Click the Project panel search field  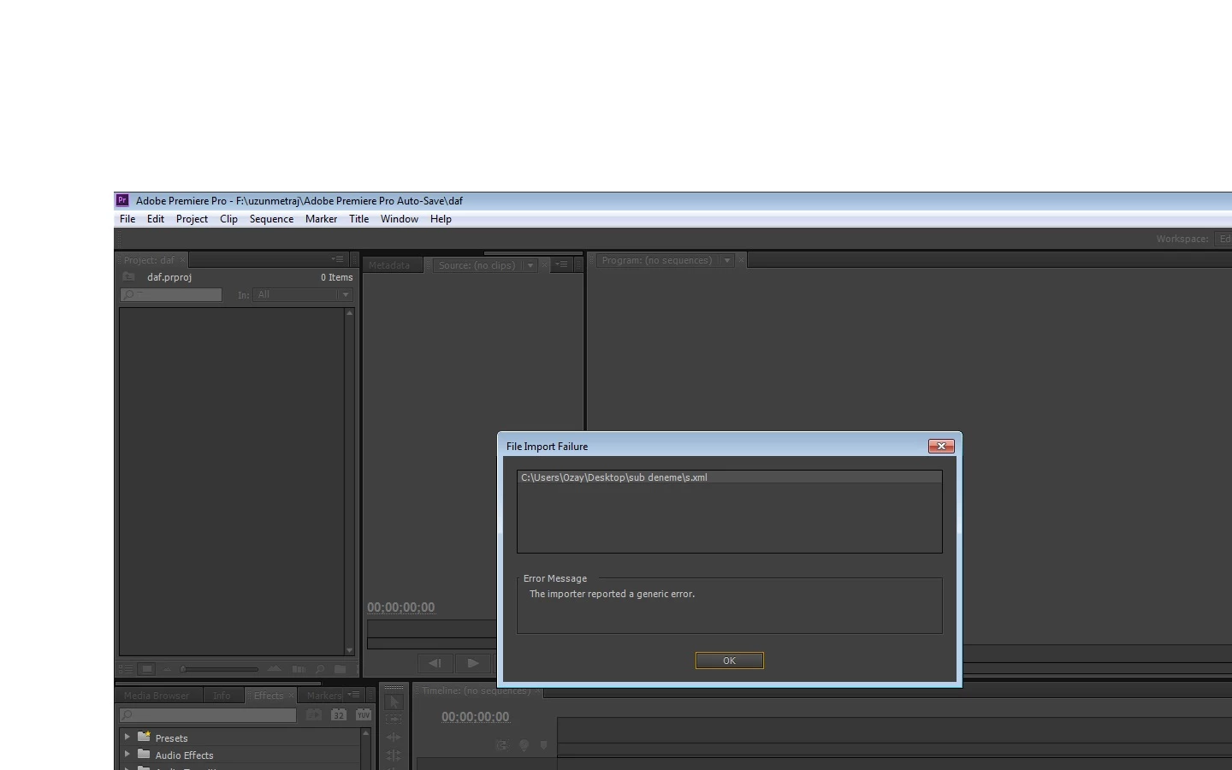pyautogui.click(x=171, y=295)
